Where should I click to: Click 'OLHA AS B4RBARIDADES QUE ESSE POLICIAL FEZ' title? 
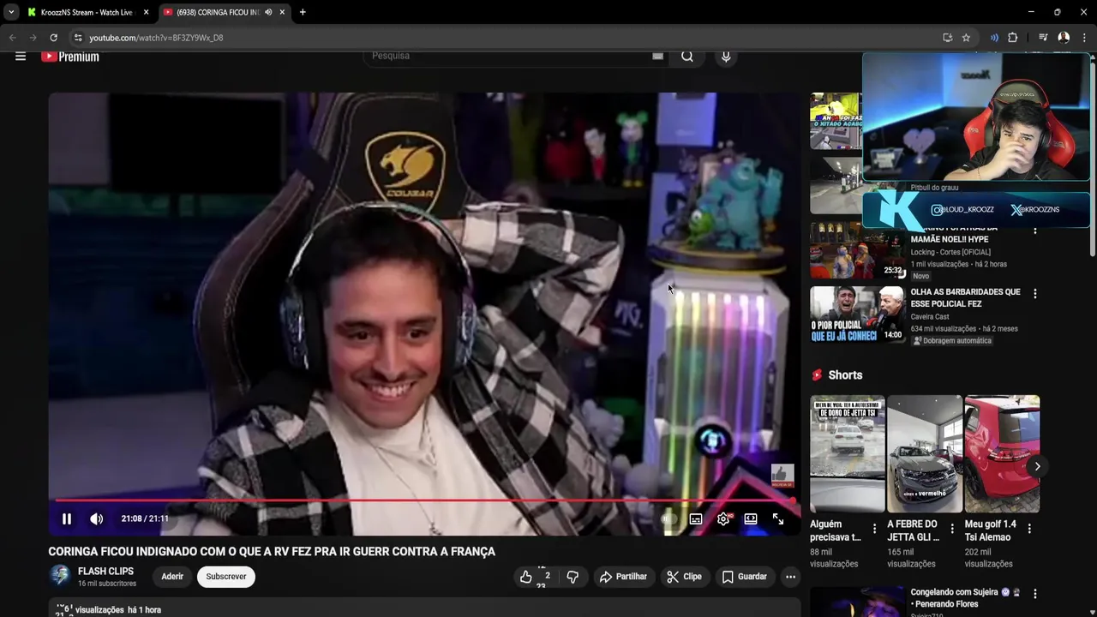965,297
